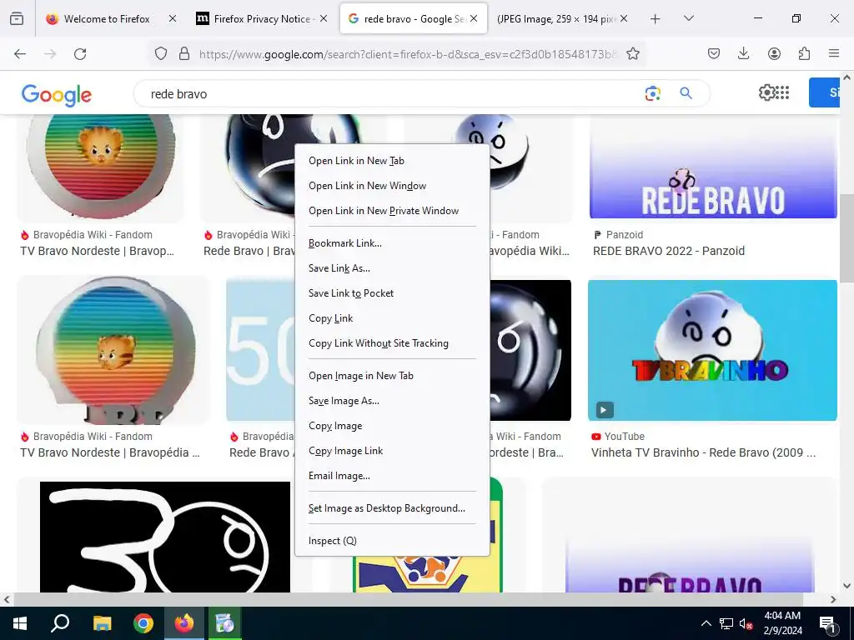This screenshot has width=854, height=640.
Task: Select Save Link to Pocket
Action: (x=392, y=293)
